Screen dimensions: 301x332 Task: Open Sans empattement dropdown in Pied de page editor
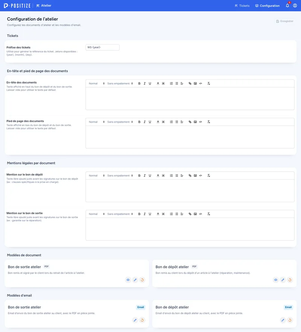(x=120, y=122)
